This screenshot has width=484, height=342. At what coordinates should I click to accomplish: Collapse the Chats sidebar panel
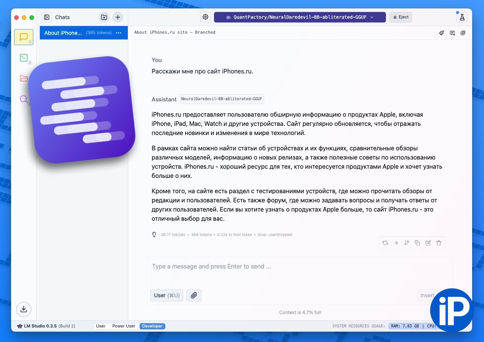(47, 17)
